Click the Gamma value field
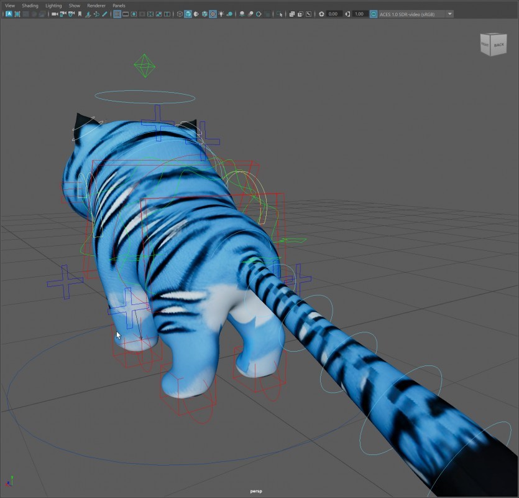This screenshot has height=498, width=519. (360, 14)
